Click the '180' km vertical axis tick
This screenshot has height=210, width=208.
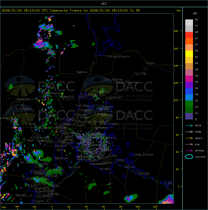click(x=176, y=31)
